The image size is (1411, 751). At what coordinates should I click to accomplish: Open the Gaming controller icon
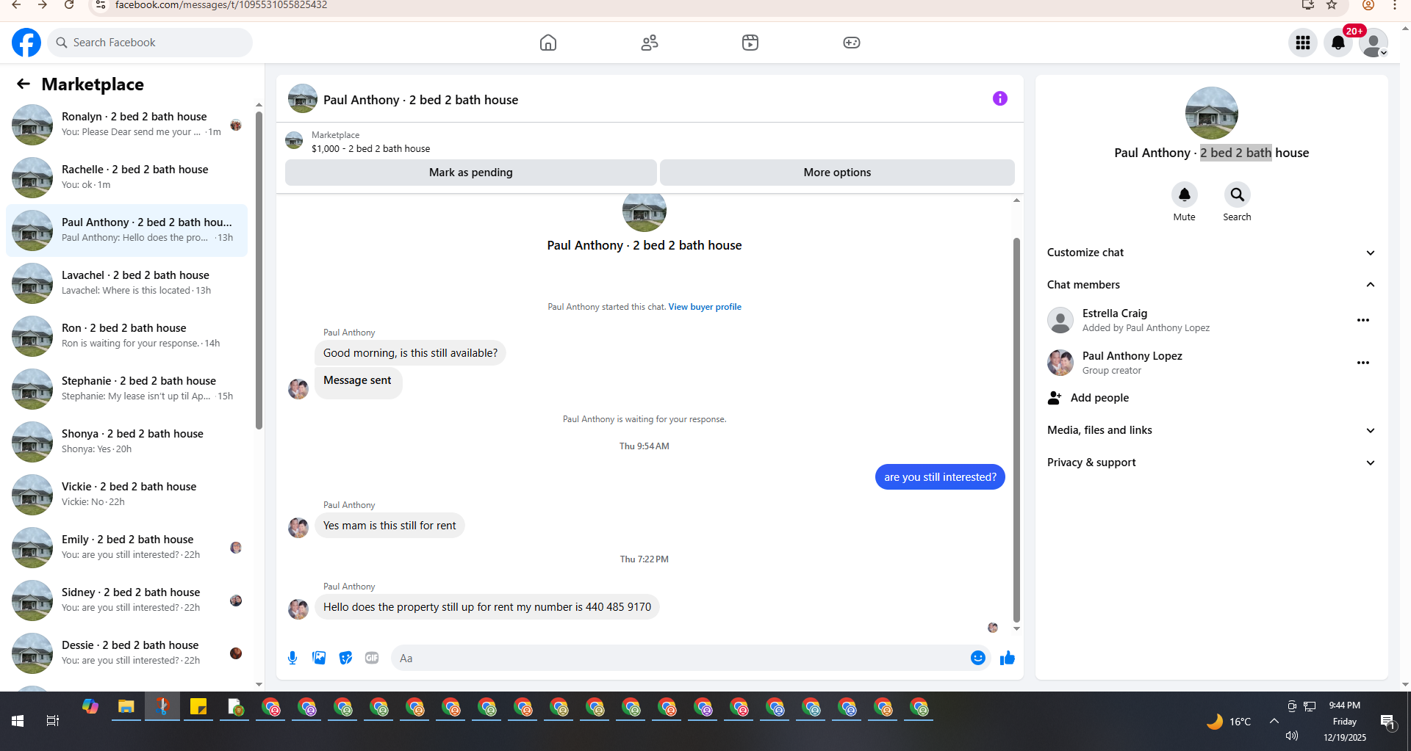pyautogui.click(x=852, y=43)
